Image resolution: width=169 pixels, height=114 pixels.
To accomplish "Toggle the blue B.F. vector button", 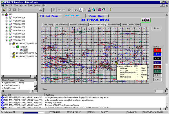I will coord(156,54).
